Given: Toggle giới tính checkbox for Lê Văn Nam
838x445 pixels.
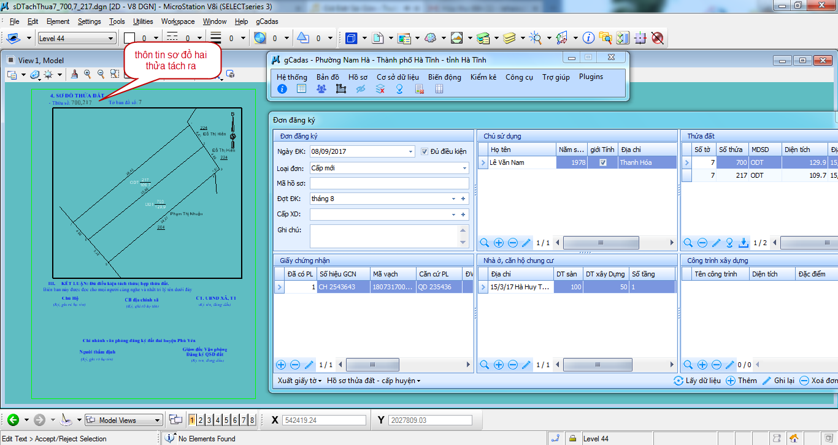Looking at the screenshot, I should pos(602,162).
